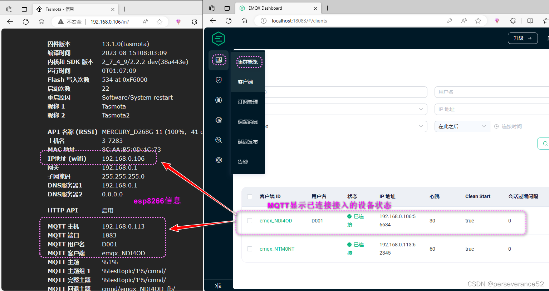Click the IP address 192.168.0.113:62345 cell
The width and height of the screenshot is (549, 291).
click(x=397, y=249)
